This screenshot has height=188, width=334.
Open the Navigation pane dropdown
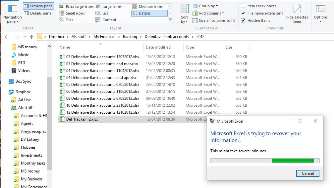12,14
